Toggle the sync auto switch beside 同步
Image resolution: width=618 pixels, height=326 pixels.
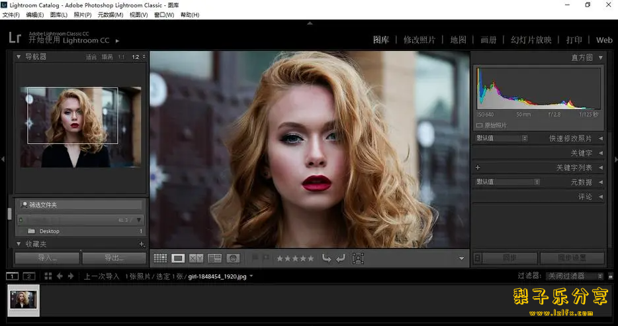click(x=477, y=258)
